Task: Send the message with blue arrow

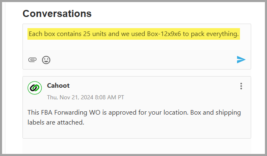Action: pos(241,60)
